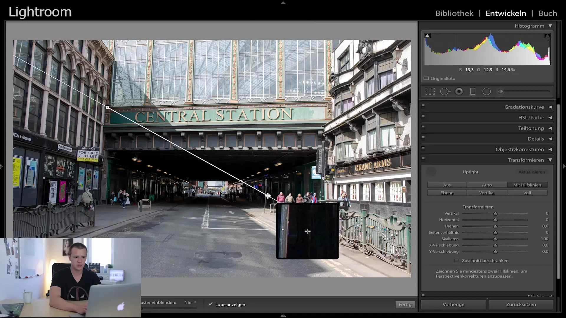Click the Skalieren slider
566x318 pixels.
click(495, 239)
